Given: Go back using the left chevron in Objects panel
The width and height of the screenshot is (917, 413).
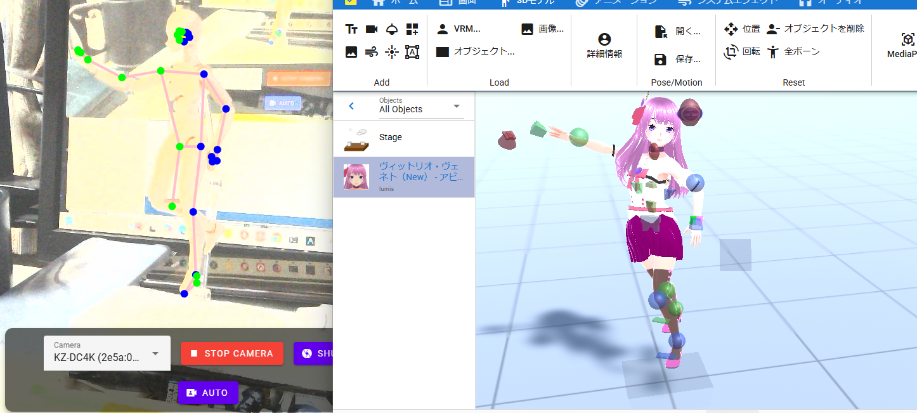Looking at the screenshot, I should pos(352,106).
